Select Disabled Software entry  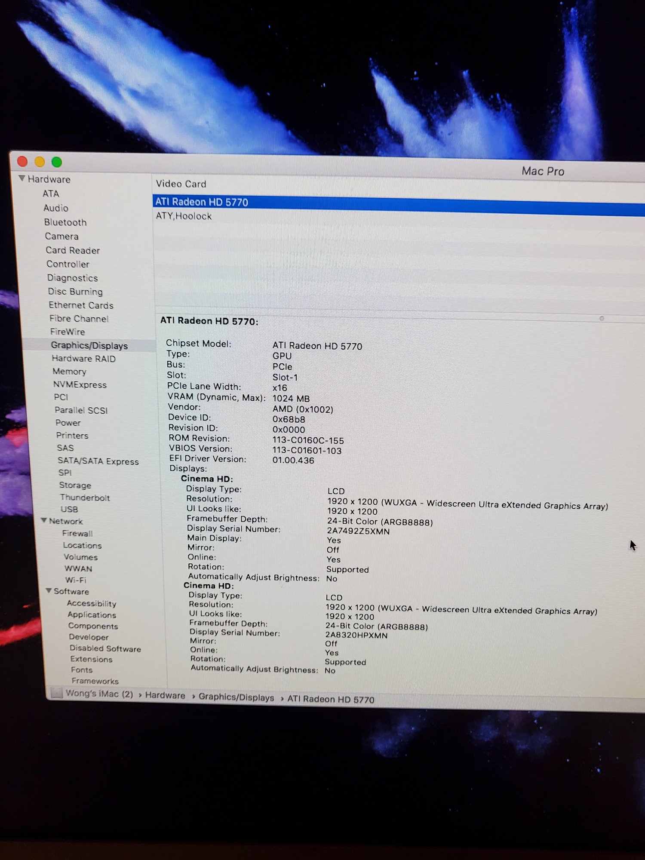[x=105, y=648]
